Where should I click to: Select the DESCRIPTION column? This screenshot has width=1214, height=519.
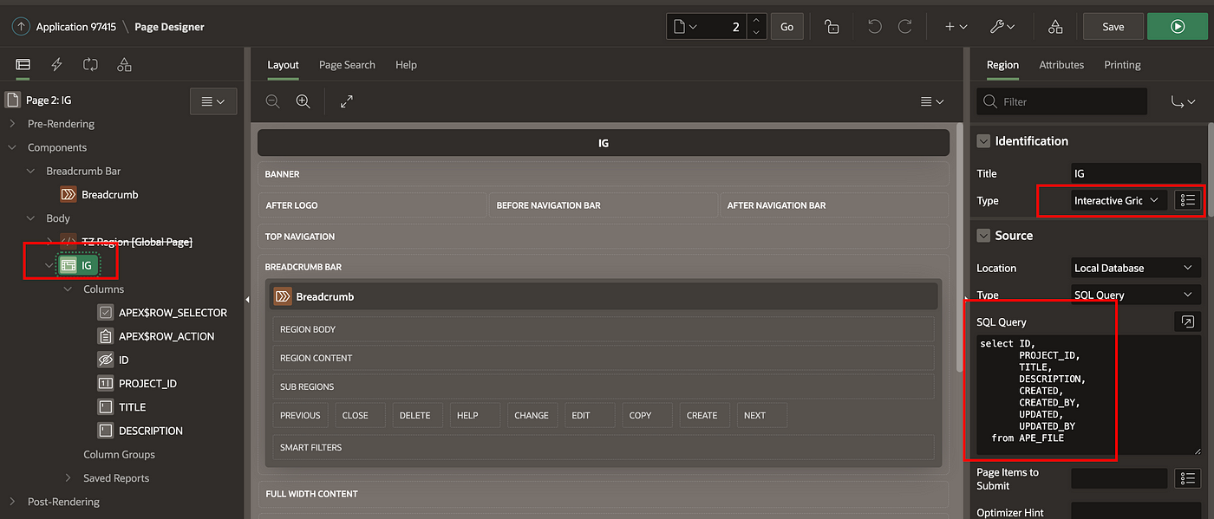point(151,431)
